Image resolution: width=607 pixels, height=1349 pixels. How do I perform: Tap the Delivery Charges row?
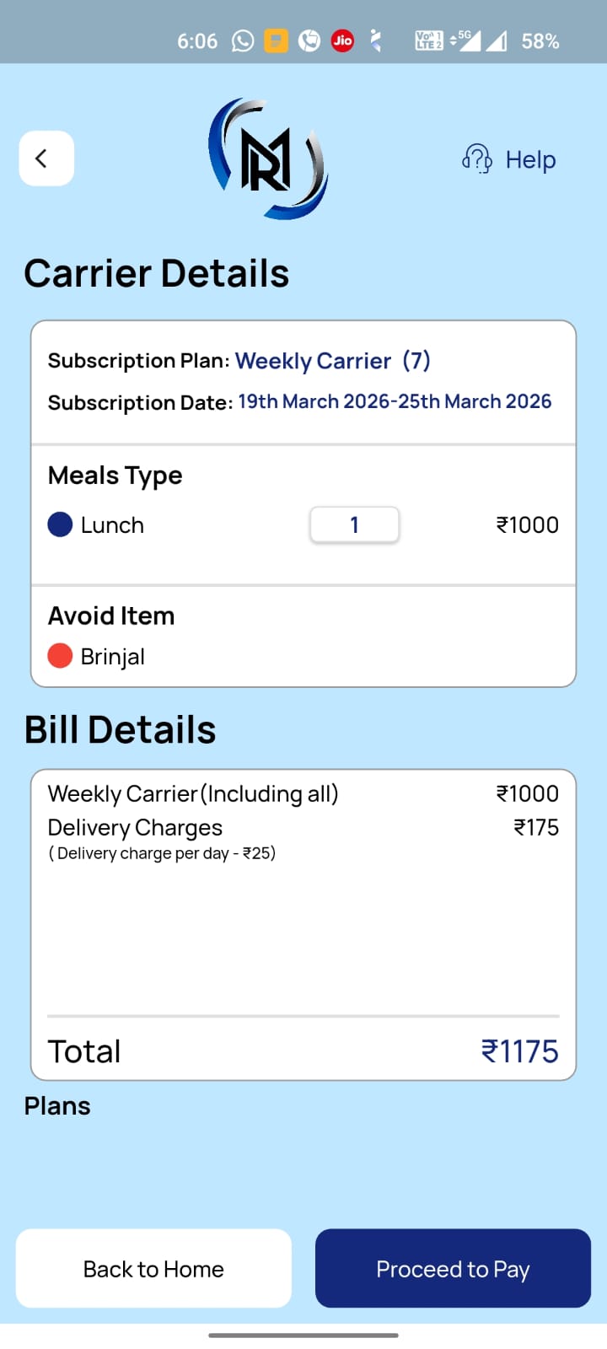[x=135, y=827]
